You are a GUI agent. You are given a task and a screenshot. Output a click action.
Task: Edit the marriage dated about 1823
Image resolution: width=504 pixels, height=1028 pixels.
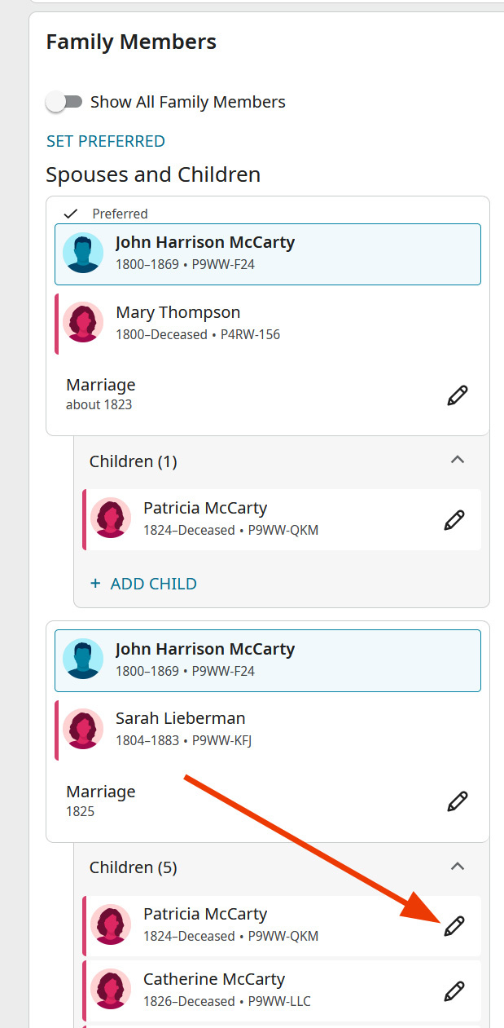(458, 395)
